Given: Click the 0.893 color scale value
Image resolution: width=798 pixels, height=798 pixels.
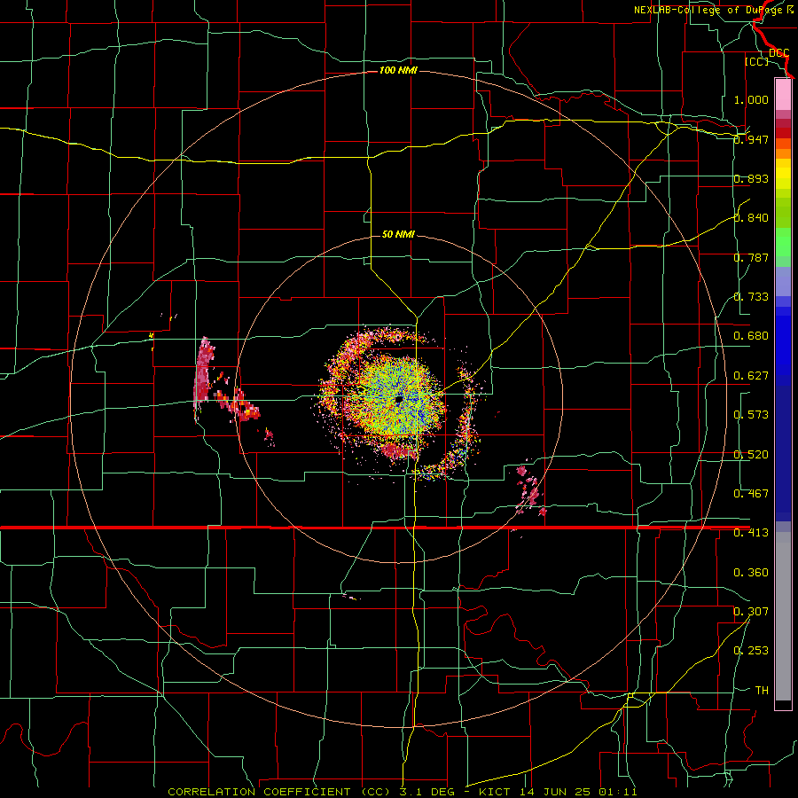Looking at the screenshot, I should 751,178.
